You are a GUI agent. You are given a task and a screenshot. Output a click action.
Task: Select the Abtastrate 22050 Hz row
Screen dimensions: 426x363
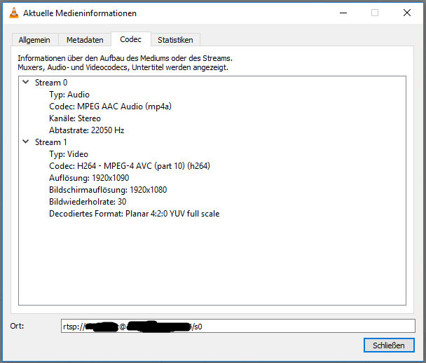[86, 130]
